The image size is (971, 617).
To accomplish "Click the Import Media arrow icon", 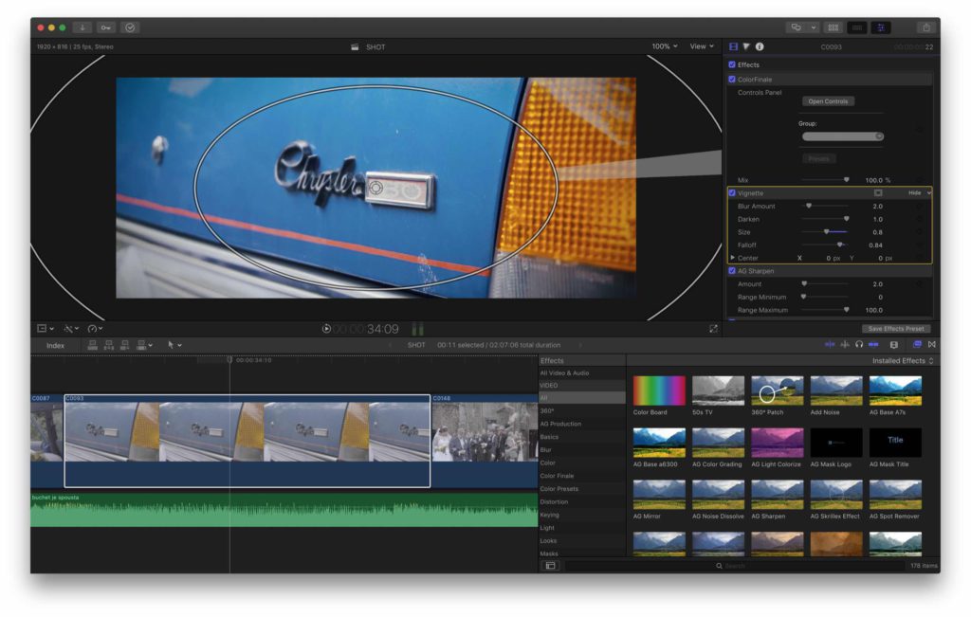I will click(x=82, y=27).
